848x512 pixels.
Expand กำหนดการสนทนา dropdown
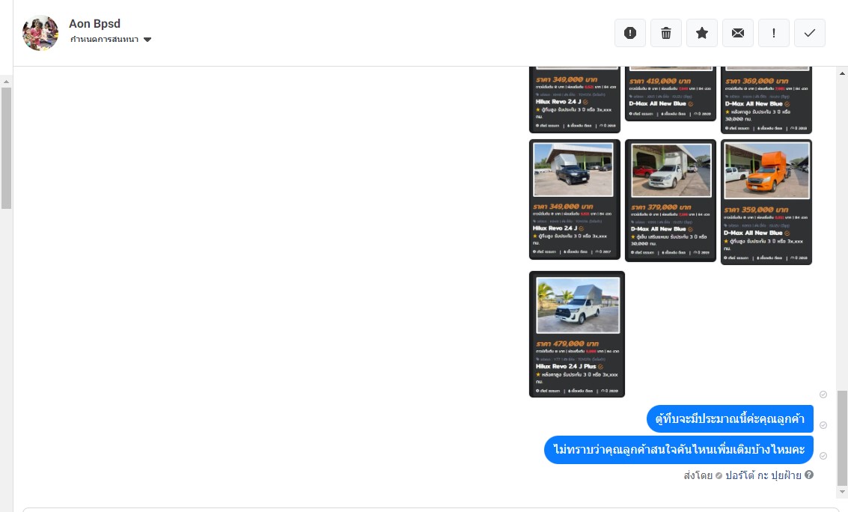coord(111,40)
